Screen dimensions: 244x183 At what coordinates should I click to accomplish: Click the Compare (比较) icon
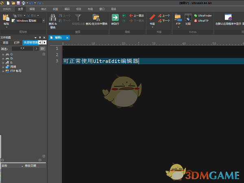(188, 17)
